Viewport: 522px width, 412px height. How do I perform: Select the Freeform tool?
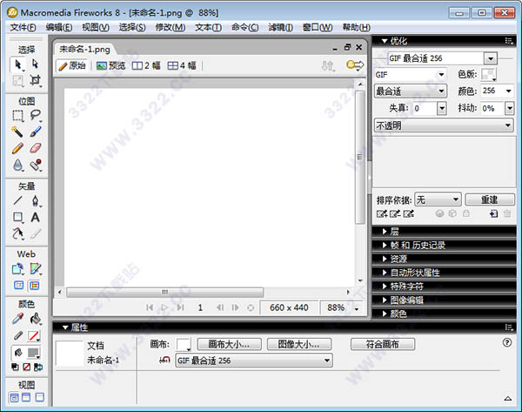pyautogui.click(x=18, y=233)
